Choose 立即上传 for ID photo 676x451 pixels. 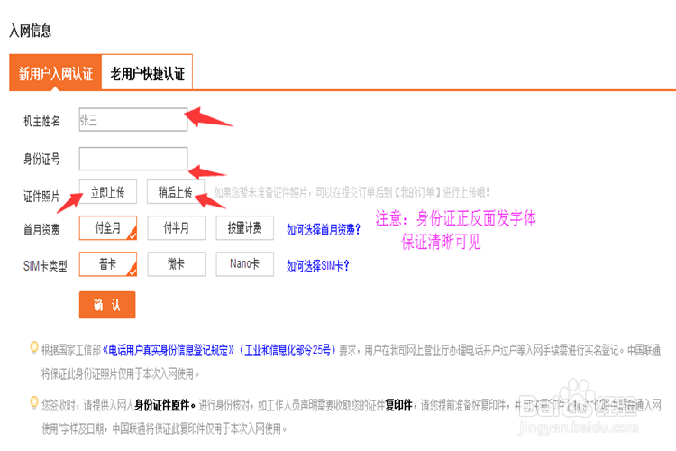pos(108,191)
